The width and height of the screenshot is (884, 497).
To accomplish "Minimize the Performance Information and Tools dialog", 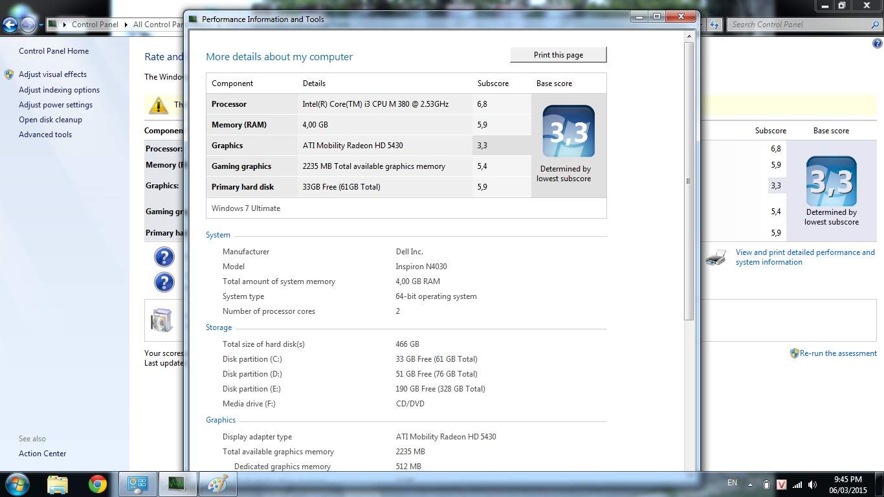I will coord(639,16).
